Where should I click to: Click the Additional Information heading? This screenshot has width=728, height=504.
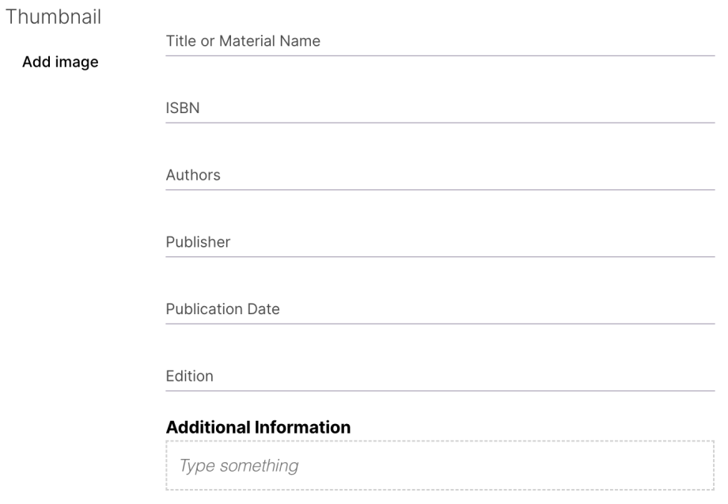[258, 427]
